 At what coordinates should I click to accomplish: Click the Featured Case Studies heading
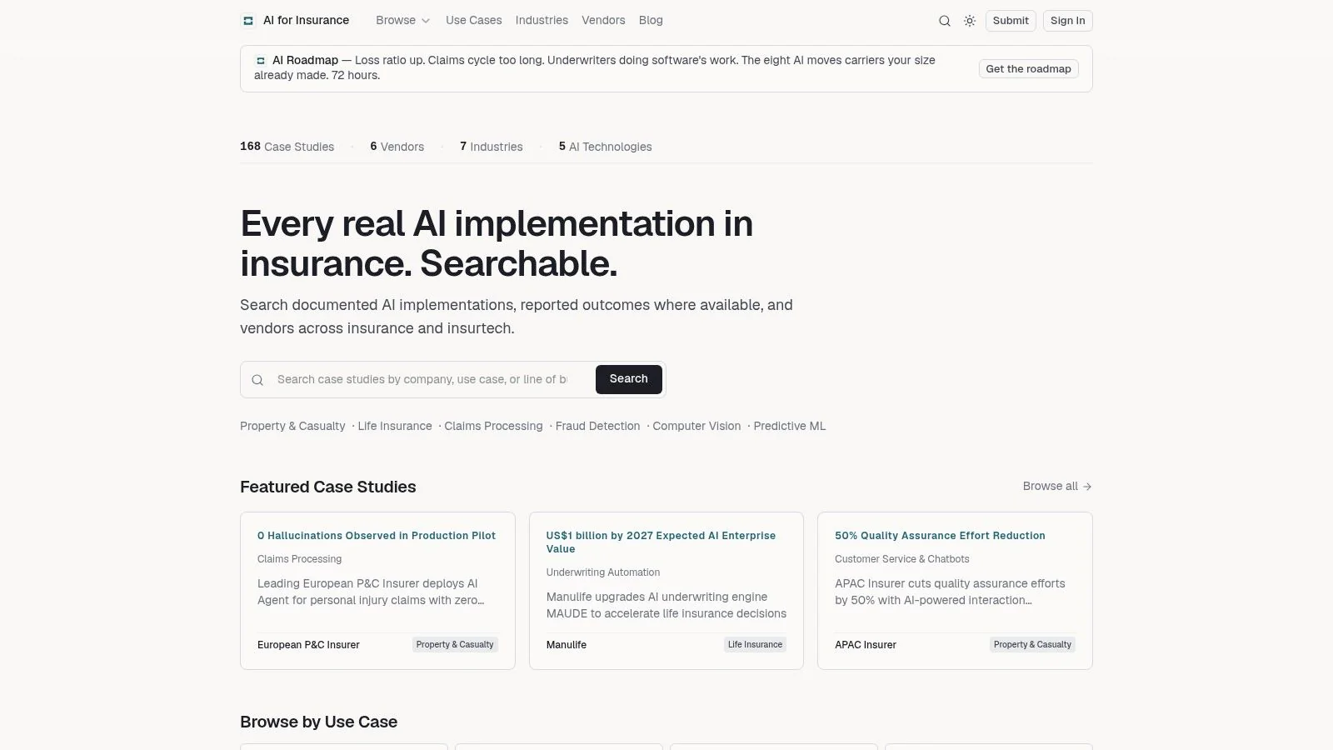328,487
